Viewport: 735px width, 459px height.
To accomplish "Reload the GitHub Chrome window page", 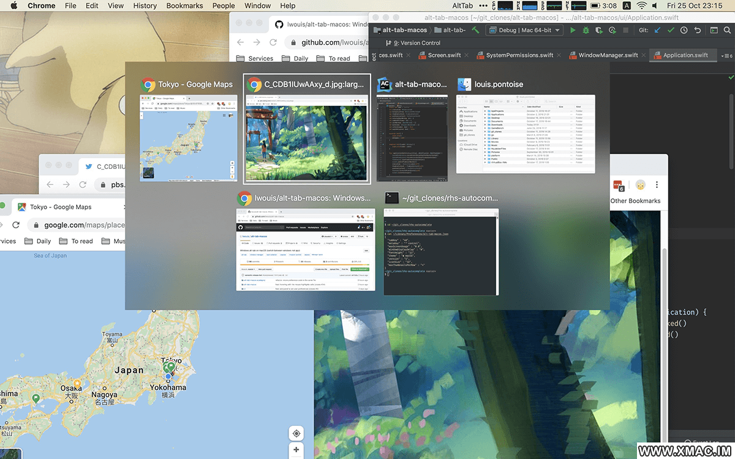I will (x=273, y=42).
